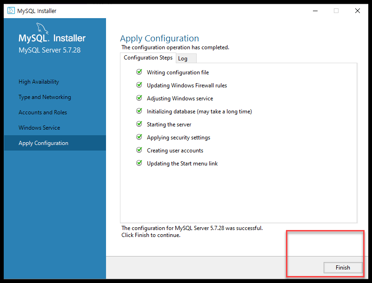The height and width of the screenshot is (283, 372).
Task: Click check icon for Updating Windows Firewall rules
Action: [x=139, y=85]
